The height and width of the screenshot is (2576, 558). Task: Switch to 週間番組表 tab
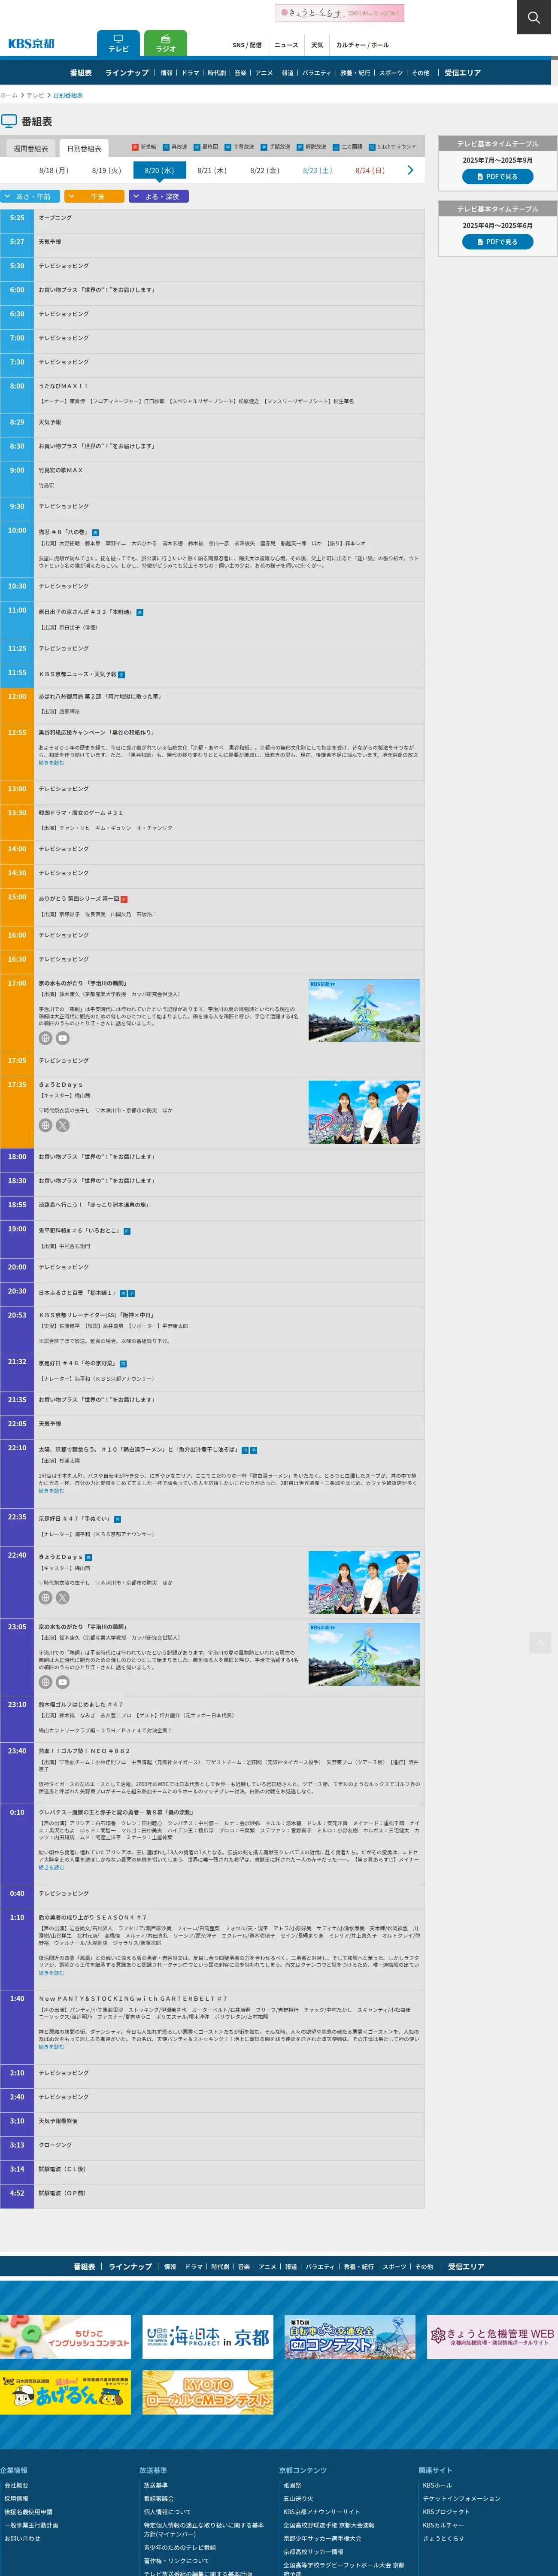point(31,148)
